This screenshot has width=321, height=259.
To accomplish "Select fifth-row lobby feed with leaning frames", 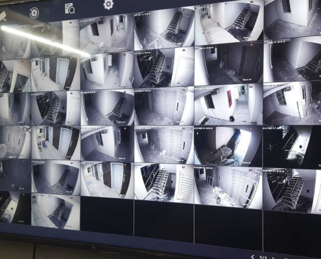I will click(x=228, y=187).
